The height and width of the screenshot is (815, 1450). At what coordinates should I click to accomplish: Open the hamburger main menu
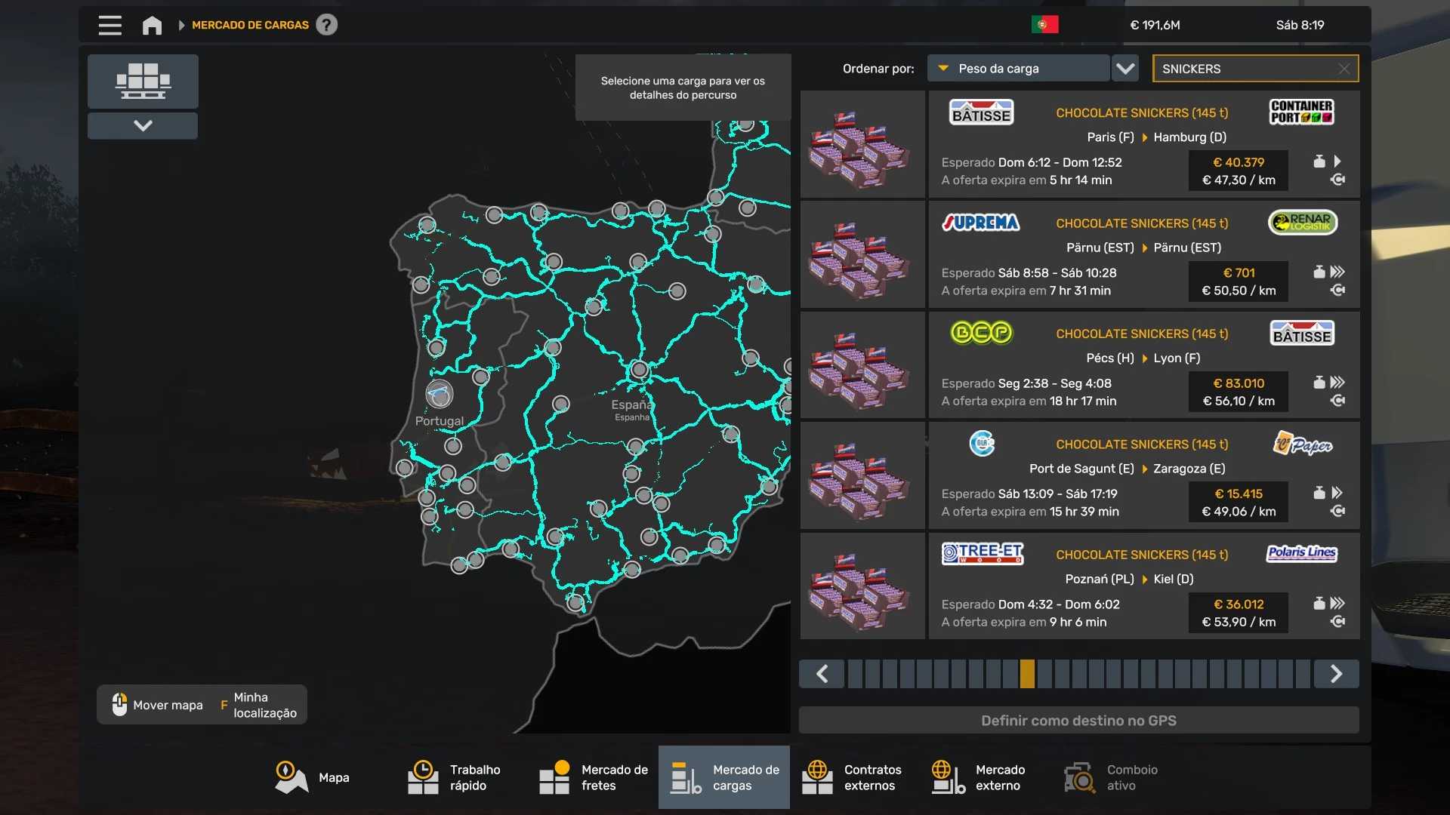tap(110, 25)
